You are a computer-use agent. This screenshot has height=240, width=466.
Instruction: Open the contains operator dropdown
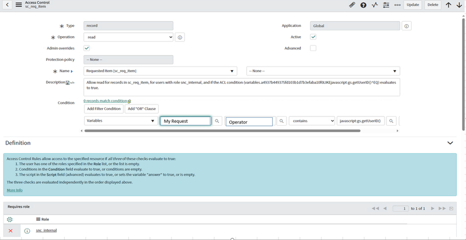[x=312, y=121]
